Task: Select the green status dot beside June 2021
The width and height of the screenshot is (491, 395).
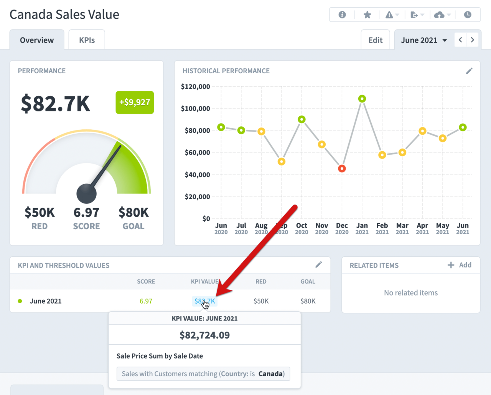Action: [20, 301]
